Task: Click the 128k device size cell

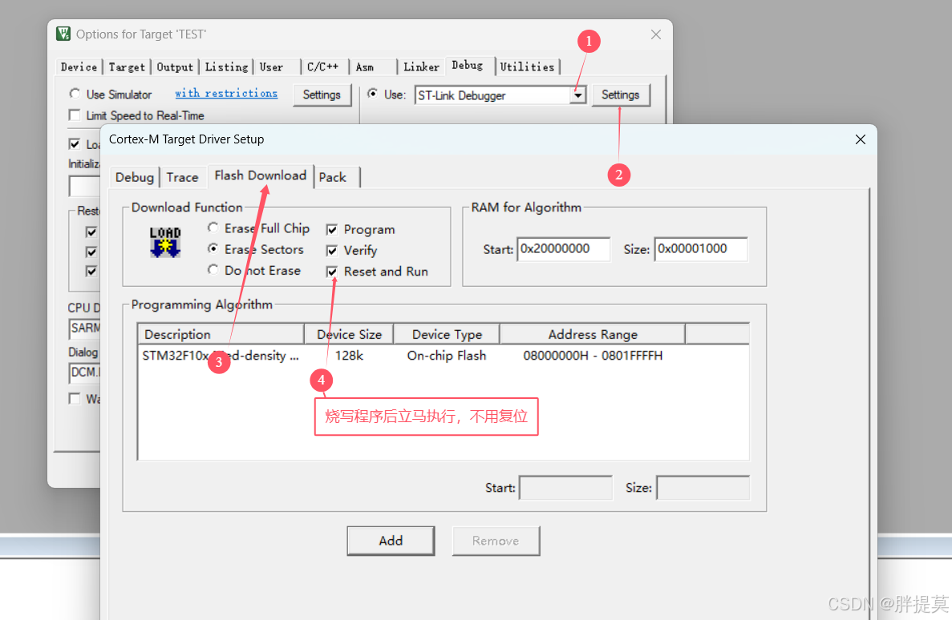Action: pos(349,356)
